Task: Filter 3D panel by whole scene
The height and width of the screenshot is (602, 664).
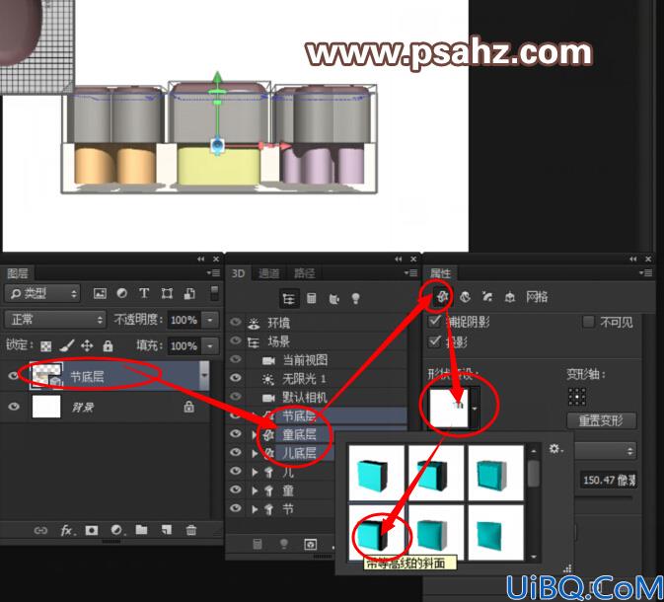Action: tap(289, 299)
